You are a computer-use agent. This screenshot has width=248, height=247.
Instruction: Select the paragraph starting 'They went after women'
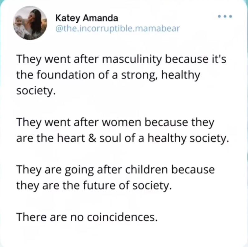[x=123, y=130]
